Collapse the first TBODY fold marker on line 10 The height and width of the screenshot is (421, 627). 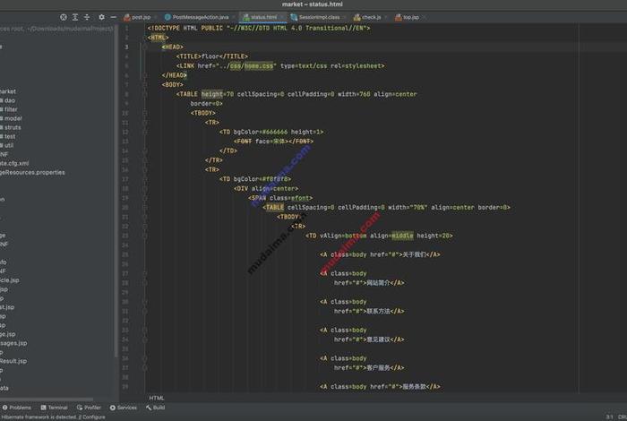[145, 113]
